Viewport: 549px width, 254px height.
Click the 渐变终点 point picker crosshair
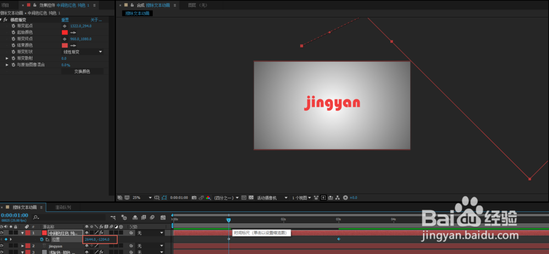pos(64,39)
